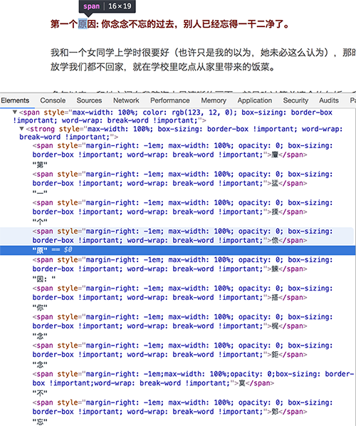Screen dimensions: 356x426
Task: Select the "个" text node
Action: coord(40,222)
